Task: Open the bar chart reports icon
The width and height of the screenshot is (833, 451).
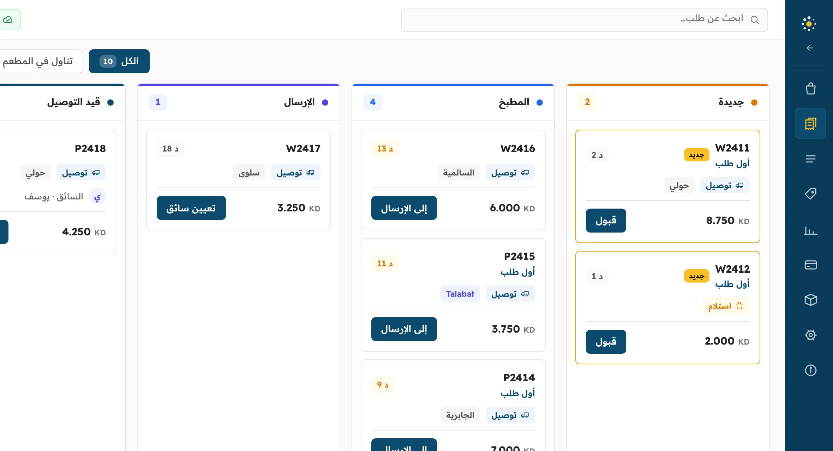Action: [x=810, y=230]
